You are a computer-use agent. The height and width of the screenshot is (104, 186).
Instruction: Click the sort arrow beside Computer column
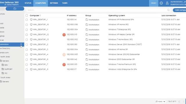point(40,16)
